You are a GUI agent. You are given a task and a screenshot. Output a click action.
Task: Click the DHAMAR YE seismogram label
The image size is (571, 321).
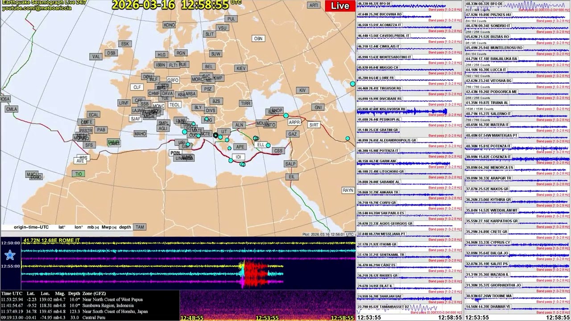pos(488,307)
